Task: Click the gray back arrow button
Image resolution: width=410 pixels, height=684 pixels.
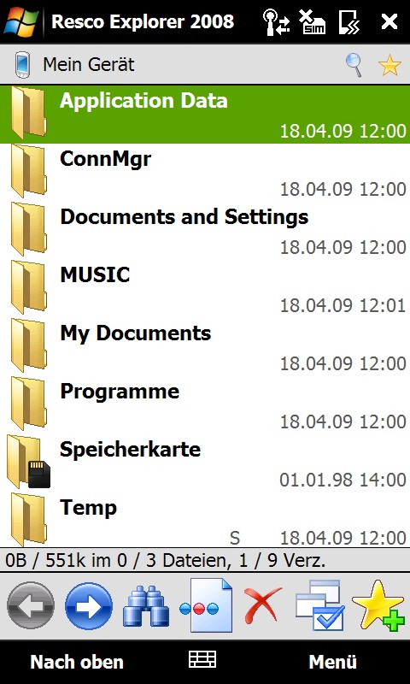Action: pos(31,605)
